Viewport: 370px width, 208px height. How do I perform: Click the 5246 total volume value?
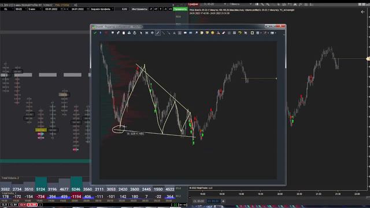coord(76,189)
